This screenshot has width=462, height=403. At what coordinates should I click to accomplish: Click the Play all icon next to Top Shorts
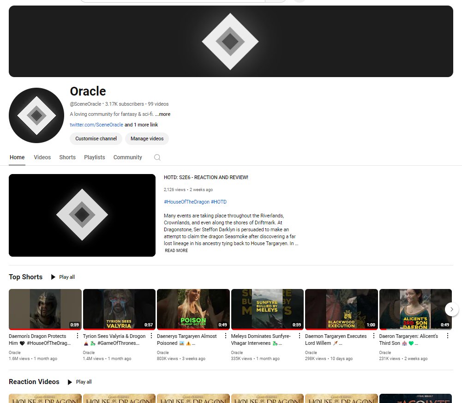[53, 277]
